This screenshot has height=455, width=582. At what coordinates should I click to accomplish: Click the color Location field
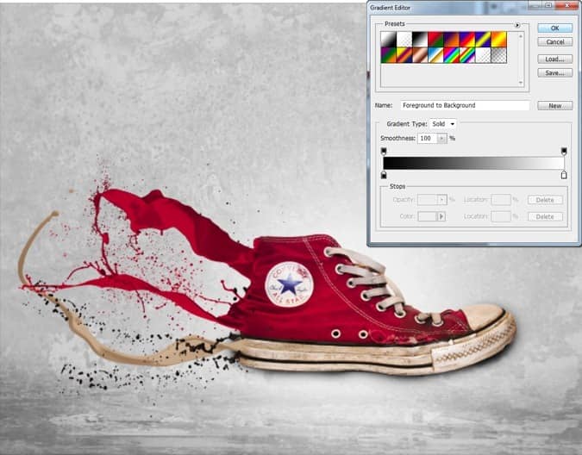501,216
